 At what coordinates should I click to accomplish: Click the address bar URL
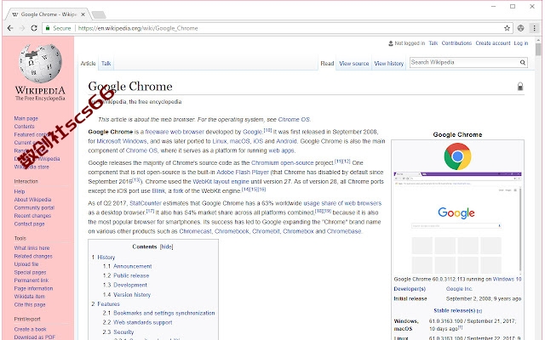138,28
